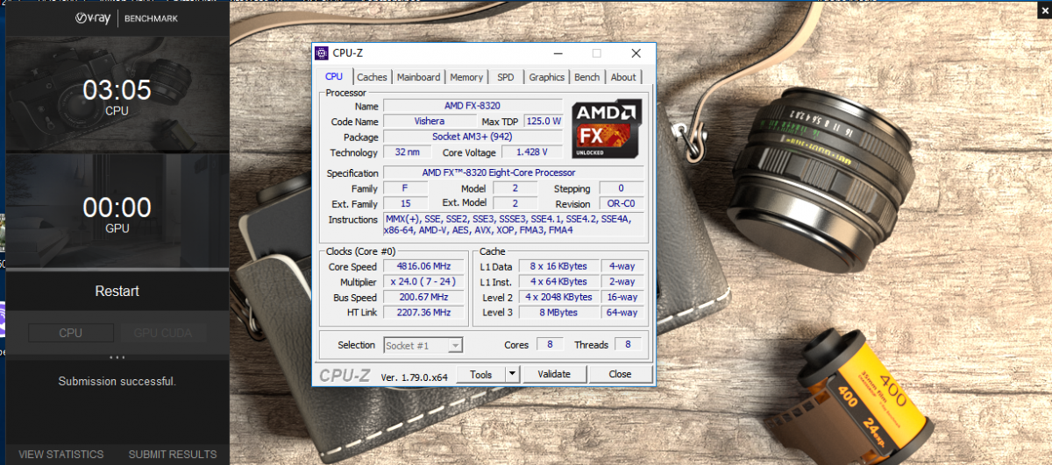The width and height of the screenshot is (1052, 465).
Task: Click the Level 2 value 4 x 2048 KBytes
Action: click(558, 297)
